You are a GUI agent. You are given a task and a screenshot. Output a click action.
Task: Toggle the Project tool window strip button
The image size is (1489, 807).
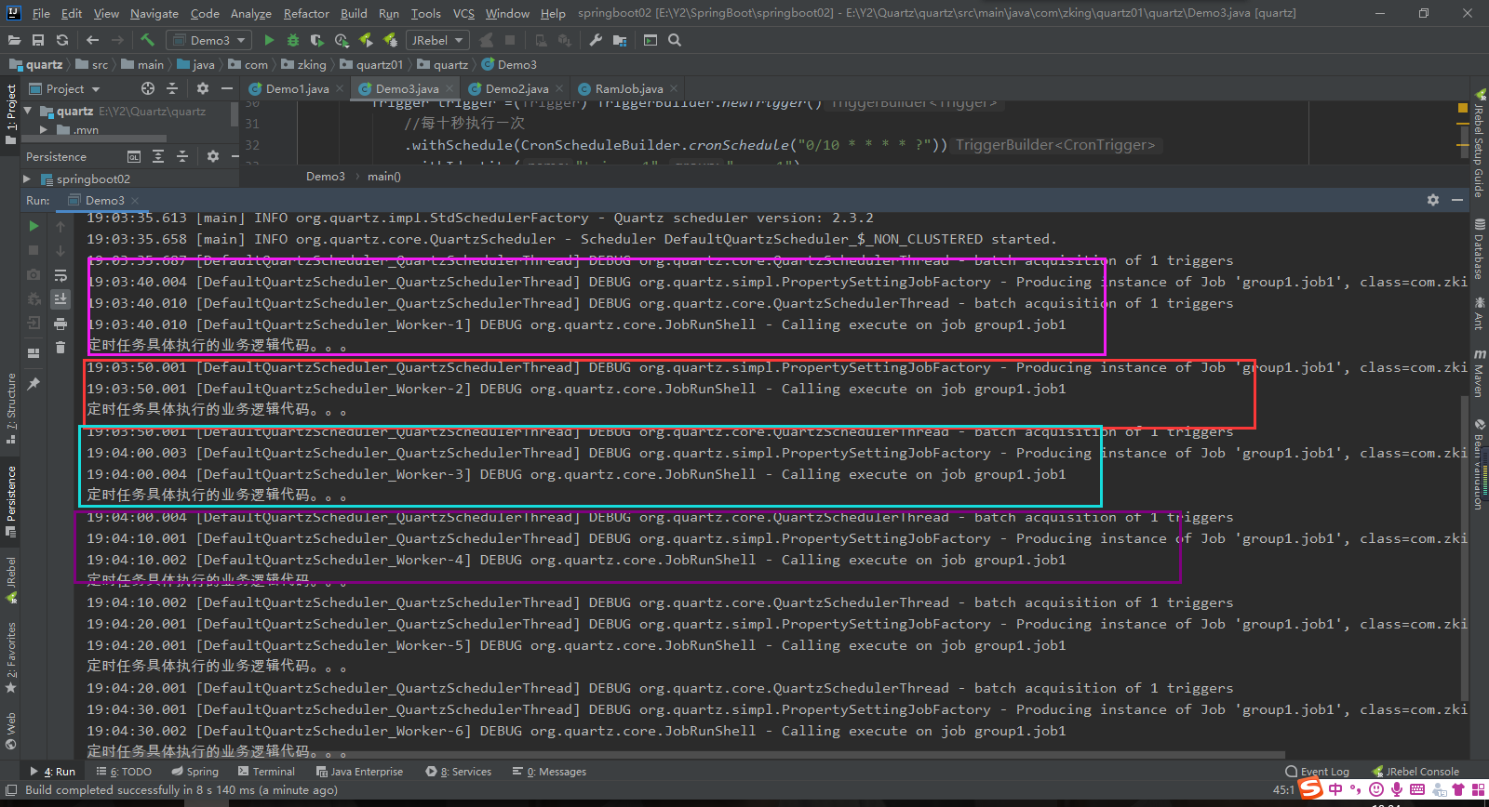11,113
